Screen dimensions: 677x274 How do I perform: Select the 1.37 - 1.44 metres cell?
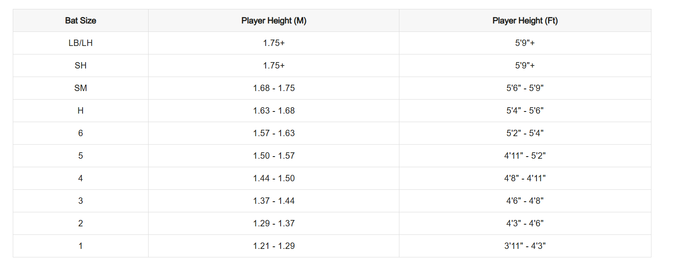[x=274, y=201]
